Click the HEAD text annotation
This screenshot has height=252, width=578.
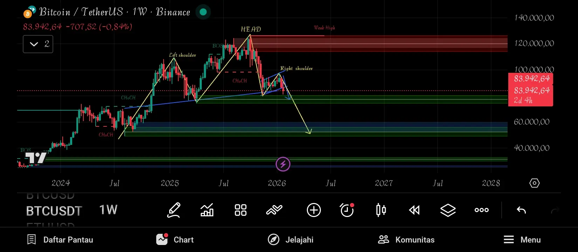tap(251, 29)
